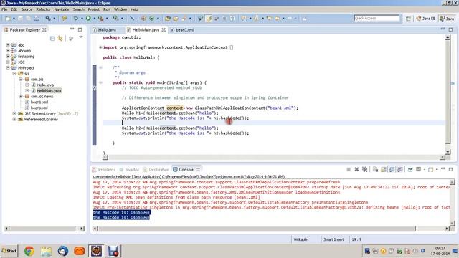Open the Debug button dropdown arrow

point(82,19)
